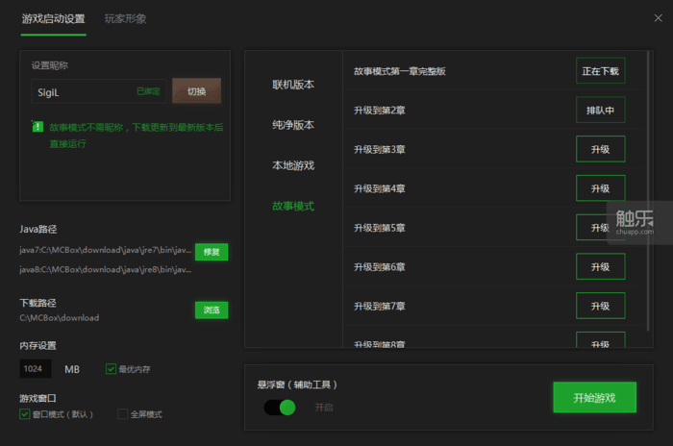Disable the 窗口模式 (默认) checkbox
The image size is (673, 446).
point(25,414)
